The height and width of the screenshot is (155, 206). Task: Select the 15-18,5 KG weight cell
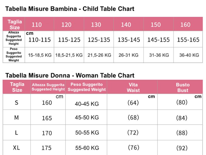(40, 55)
